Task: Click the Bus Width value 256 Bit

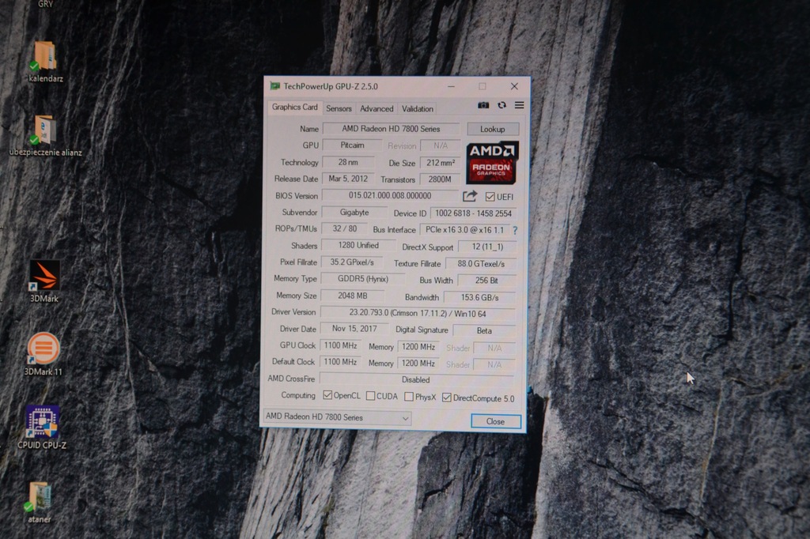Action: point(486,281)
